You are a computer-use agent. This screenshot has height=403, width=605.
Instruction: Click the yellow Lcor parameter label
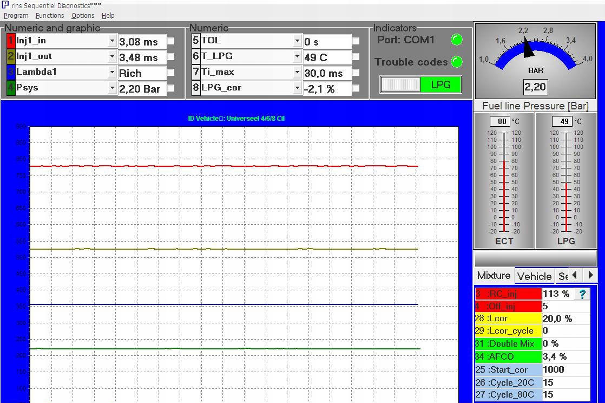(508, 318)
